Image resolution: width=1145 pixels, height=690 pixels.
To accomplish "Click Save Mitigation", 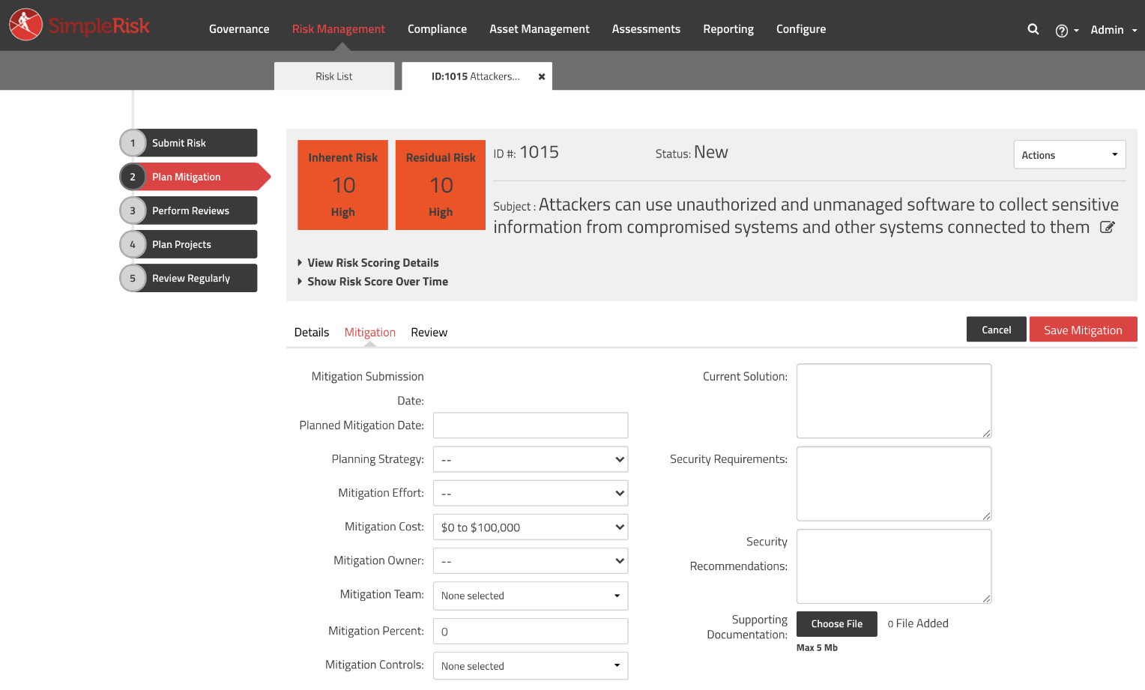I will (1083, 329).
